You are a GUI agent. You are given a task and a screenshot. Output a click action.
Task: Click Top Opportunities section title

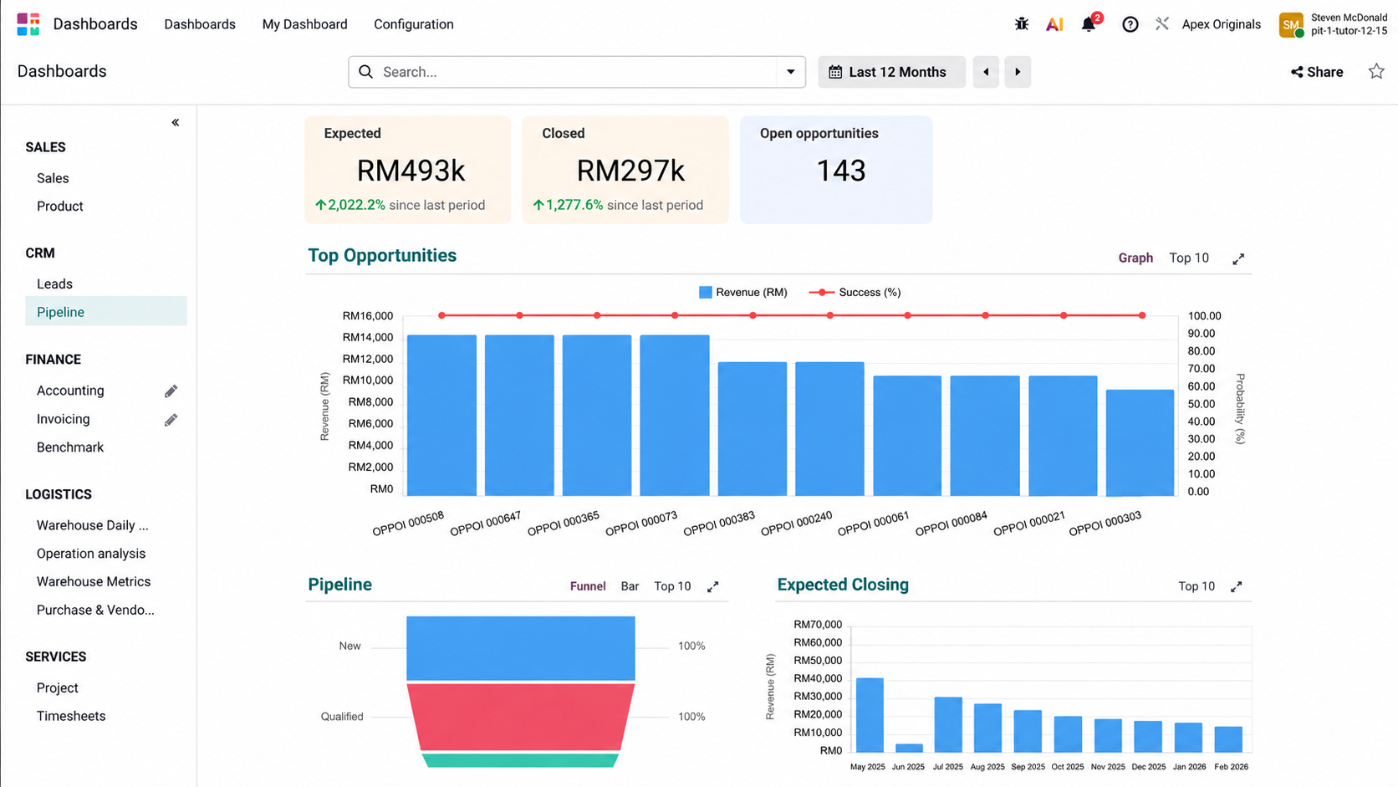click(382, 256)
